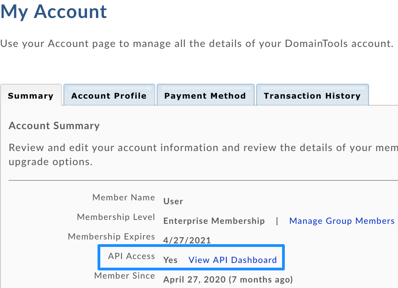Click the Enterprise Membership value
Image resolution: width=398 pixels, height=288 pixels.
(x=214, y=221)
